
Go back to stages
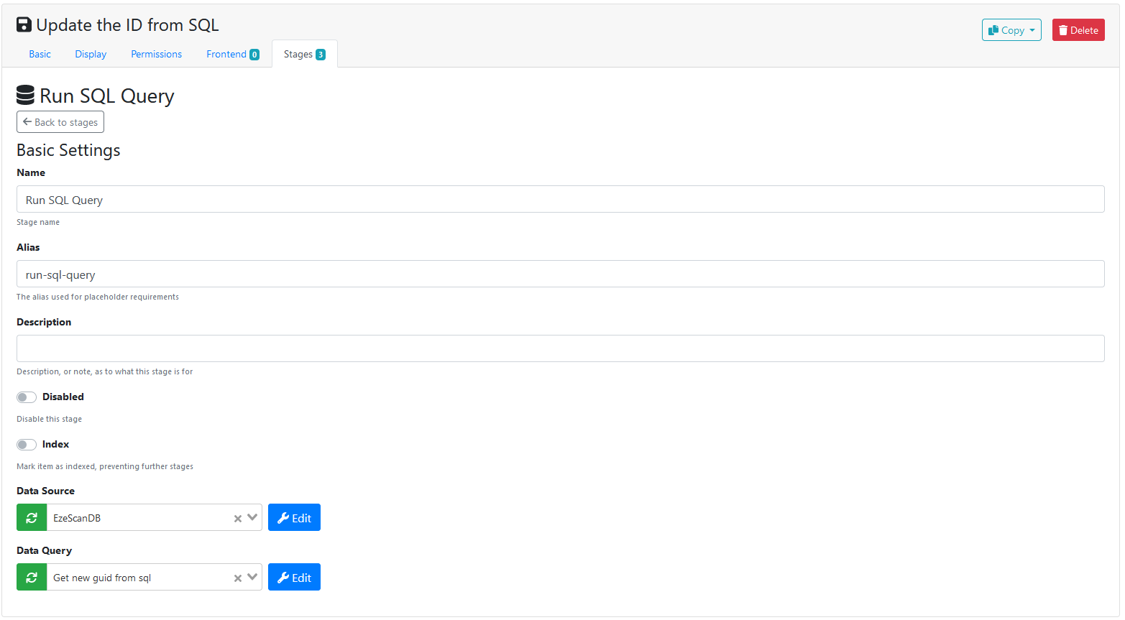pos(60,122)
